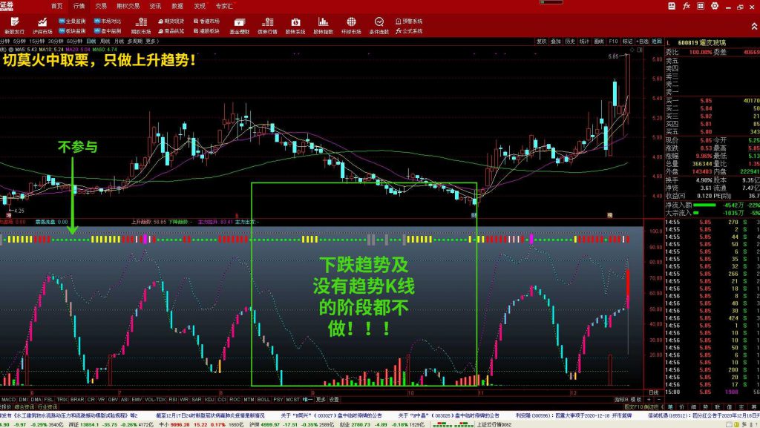Screen dimensions: 760x428
Task: Click the 沪深市场 chart icon
Action: tap(42, 26)
